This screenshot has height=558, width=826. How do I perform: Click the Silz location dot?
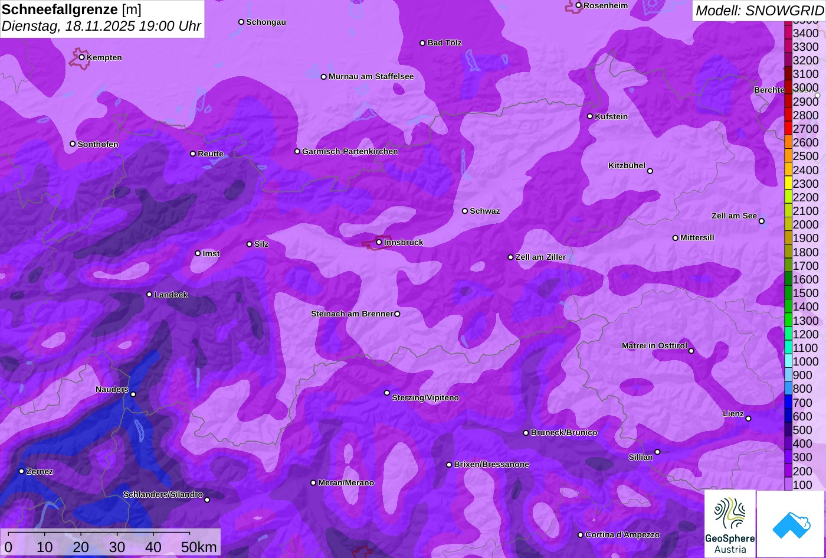click(250, 244)
